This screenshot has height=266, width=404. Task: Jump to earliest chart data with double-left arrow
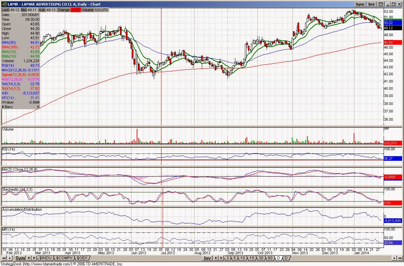point(4,258)
